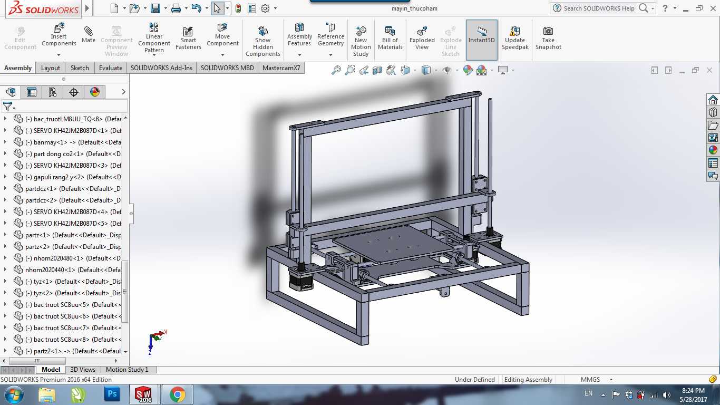The image size is (720, 405).
Task: Open the Appearances task pane icon
Action: tap(713, 150)
